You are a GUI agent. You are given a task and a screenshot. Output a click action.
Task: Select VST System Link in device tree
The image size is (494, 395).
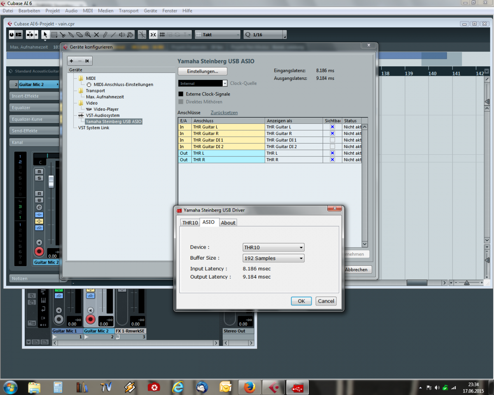pos(94,128)
